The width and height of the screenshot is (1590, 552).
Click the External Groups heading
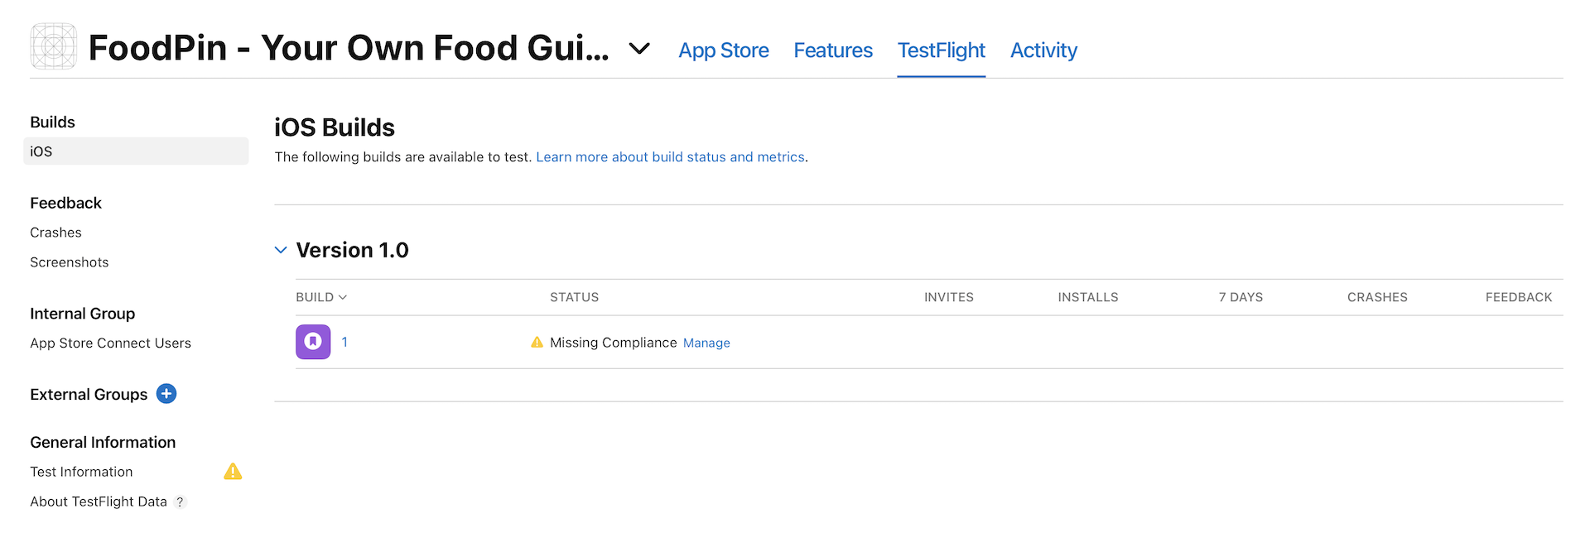tap(89, 395)
